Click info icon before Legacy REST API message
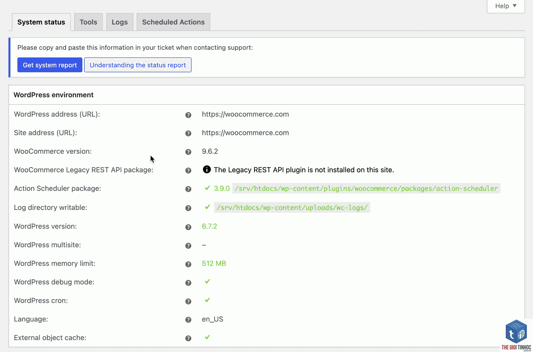Image resolution: width=533 pixels, height=352 pixels. (x=207, y=169)
